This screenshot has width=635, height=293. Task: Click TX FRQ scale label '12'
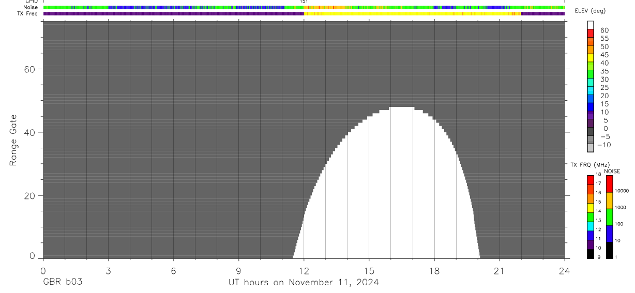pos(599,229)
